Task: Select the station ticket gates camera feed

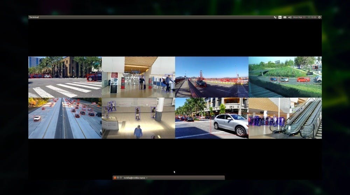Action: point(138,77)
